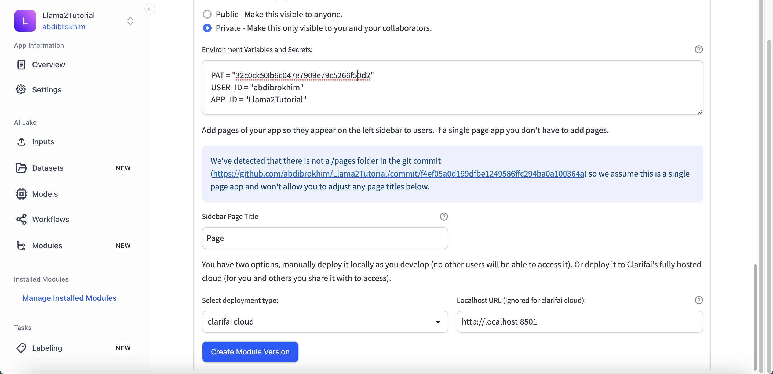Click the Overview document icon
Viewport: 773px width, 374px height.
pos(21,64)
